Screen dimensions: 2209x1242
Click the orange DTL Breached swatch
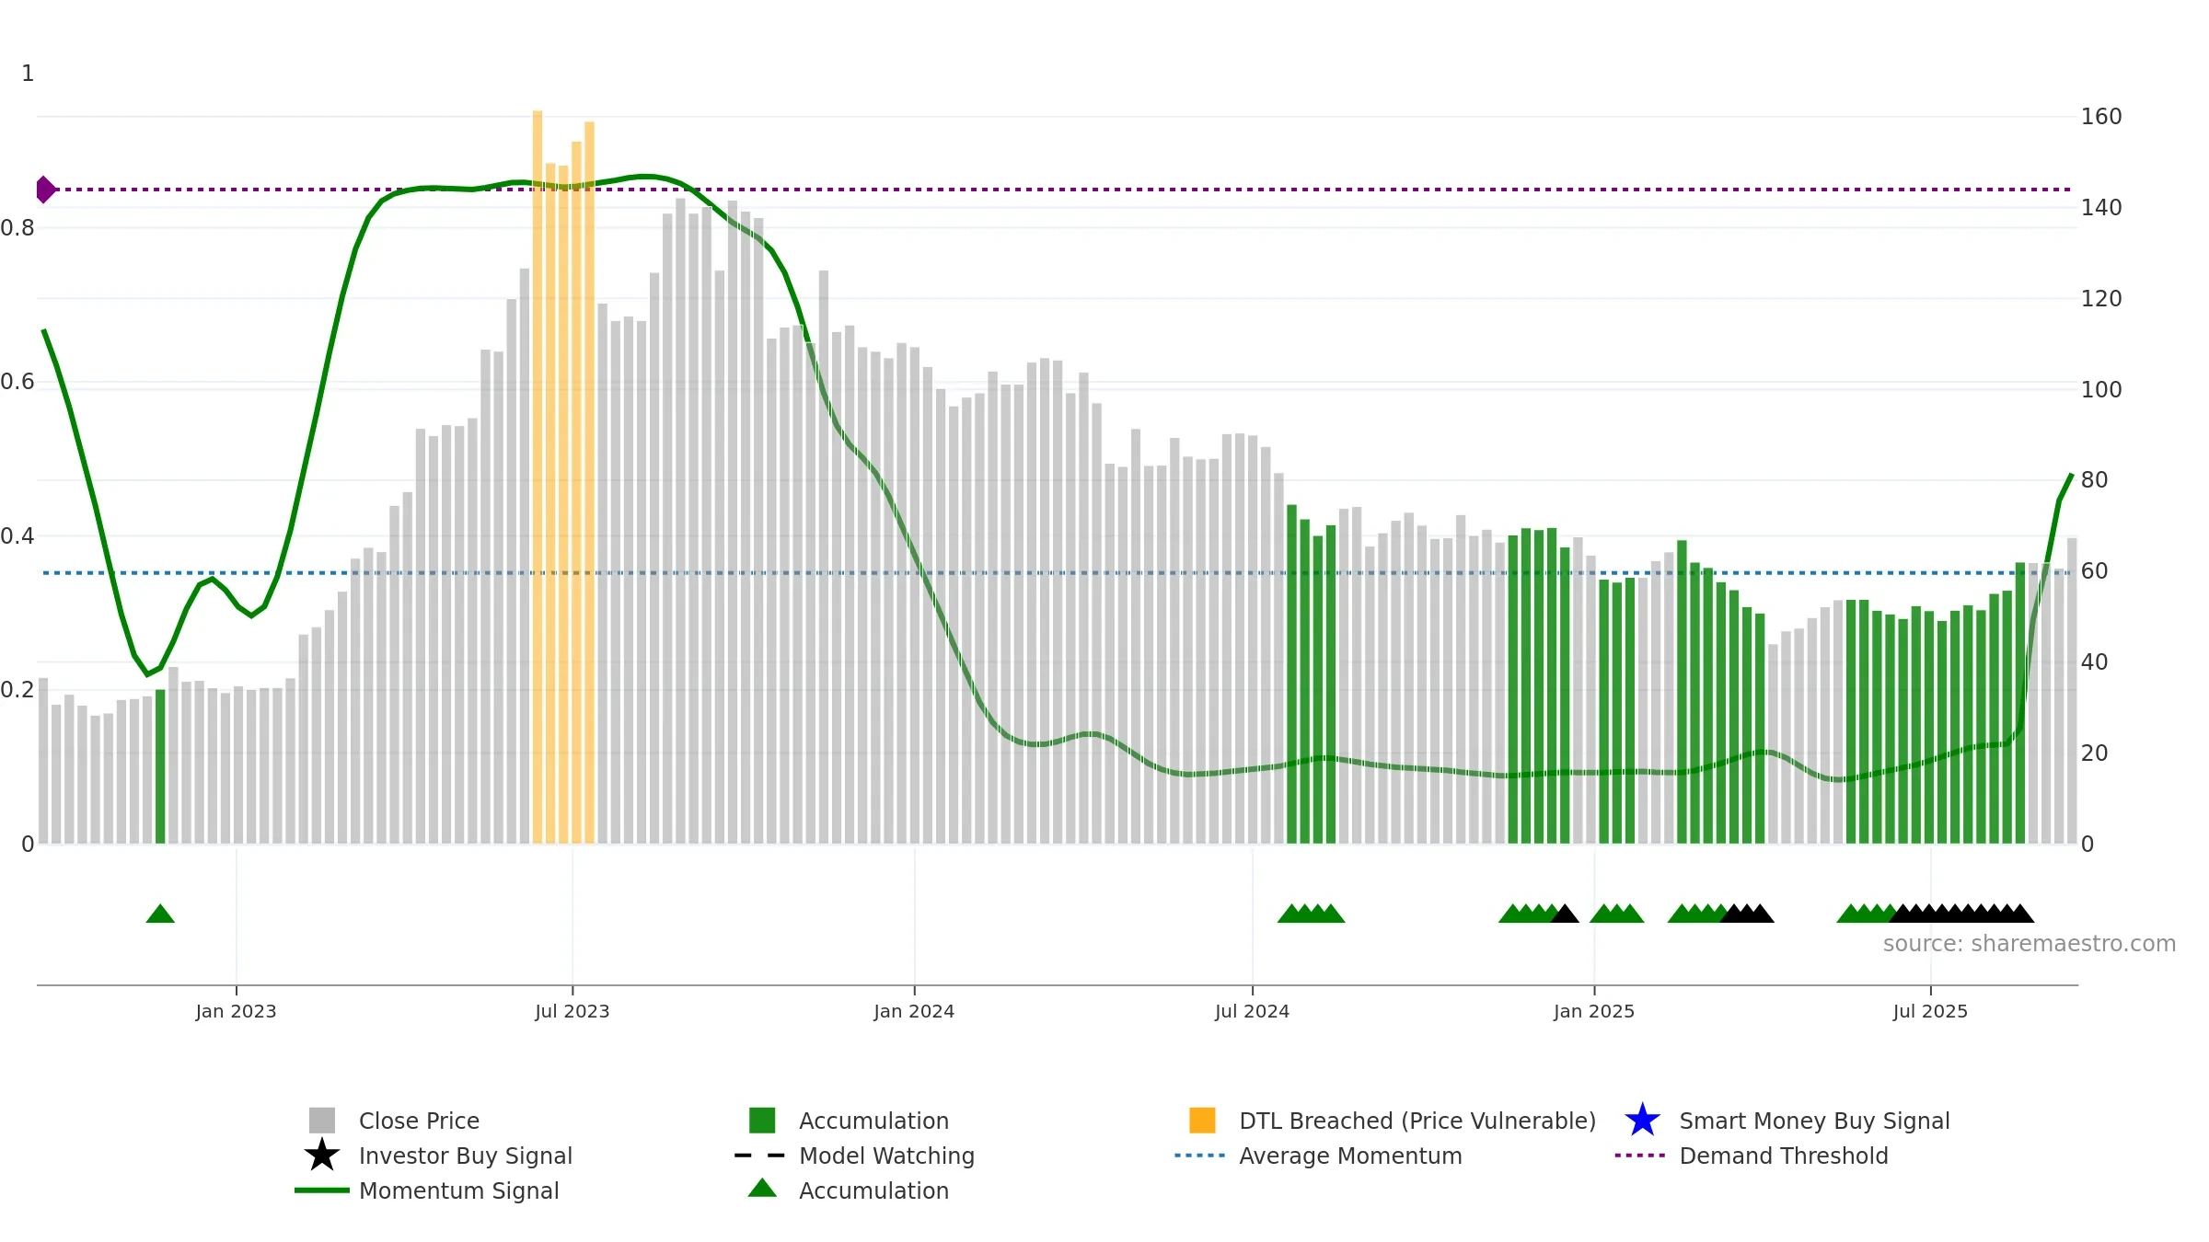point(1202,1121)
